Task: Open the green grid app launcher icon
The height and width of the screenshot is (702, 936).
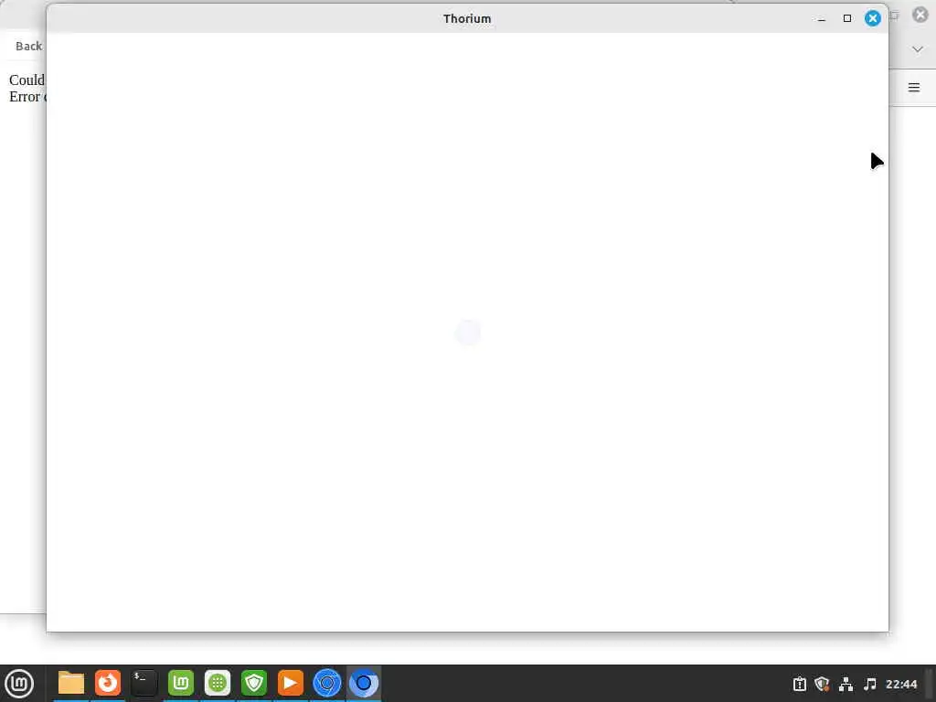Action: click(218, 683)
